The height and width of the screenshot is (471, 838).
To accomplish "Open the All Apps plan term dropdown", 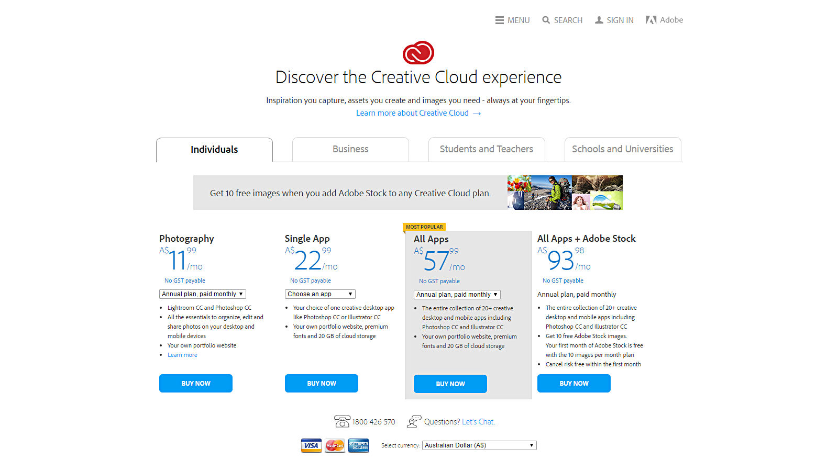I will coord(457,295).
